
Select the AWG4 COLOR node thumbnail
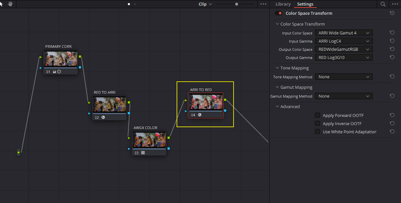(x=149, y=140)
